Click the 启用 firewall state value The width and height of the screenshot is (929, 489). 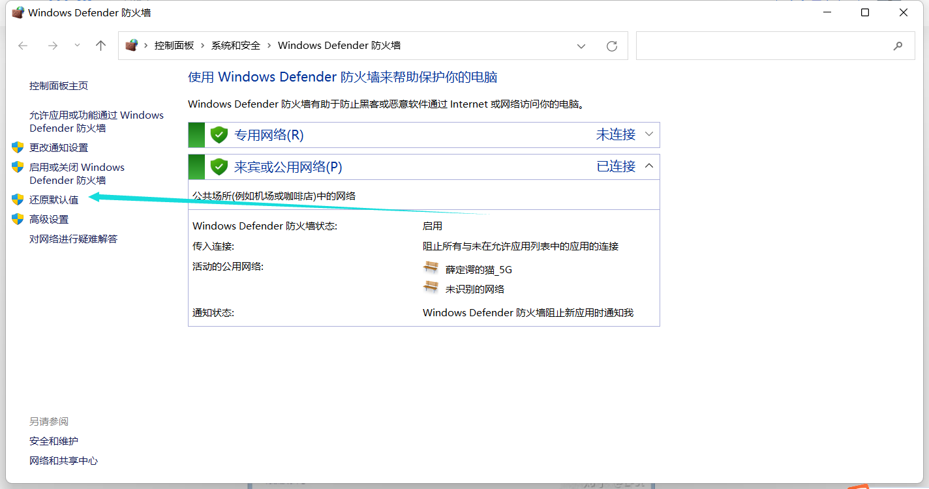[433, 226]
